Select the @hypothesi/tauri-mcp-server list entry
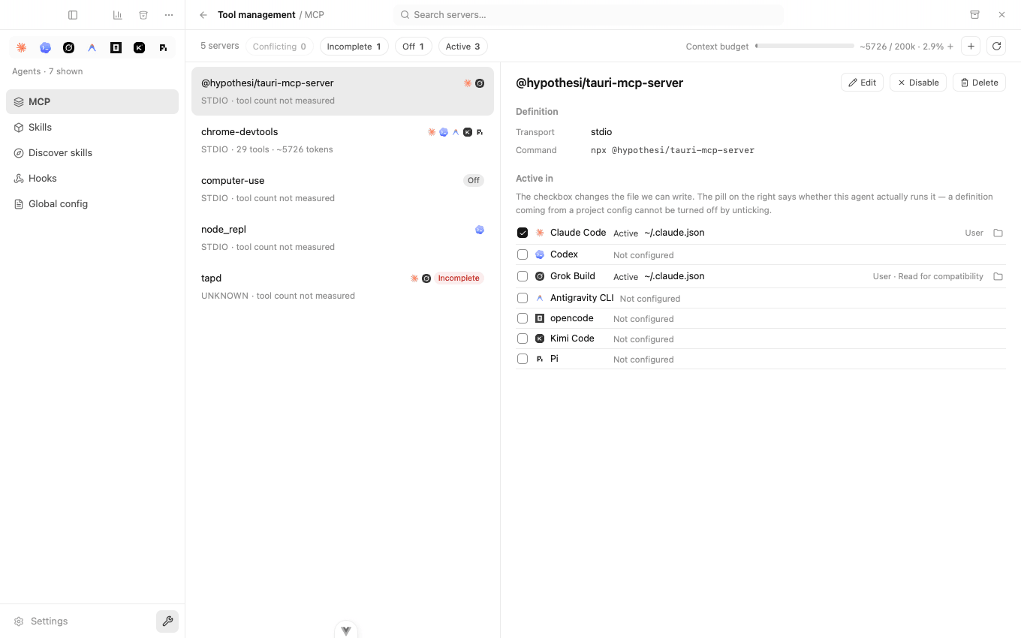This screenshot has height=638, width=1021. 342,92
